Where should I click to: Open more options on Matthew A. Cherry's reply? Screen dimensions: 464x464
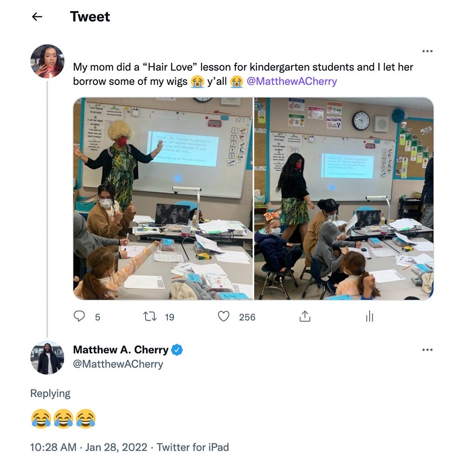427,350
